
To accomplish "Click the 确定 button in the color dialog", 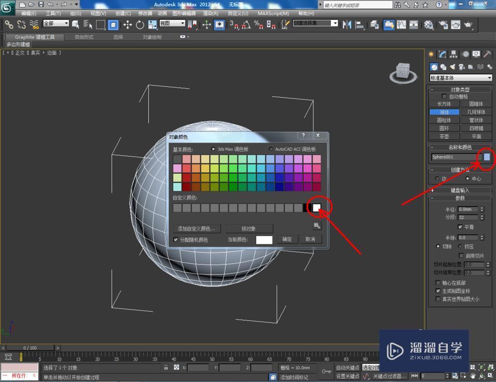I will (287, 239).
